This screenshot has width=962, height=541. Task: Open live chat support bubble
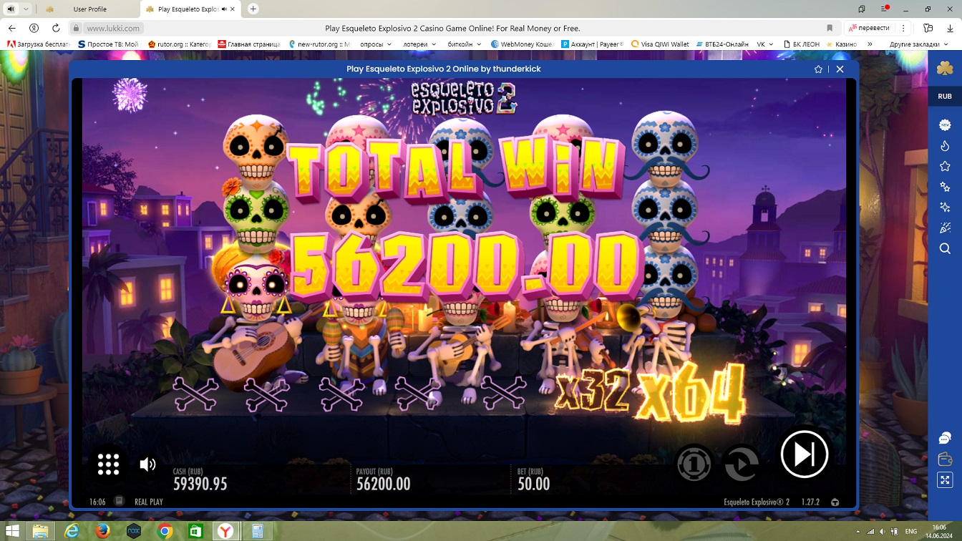coord(945,439)
